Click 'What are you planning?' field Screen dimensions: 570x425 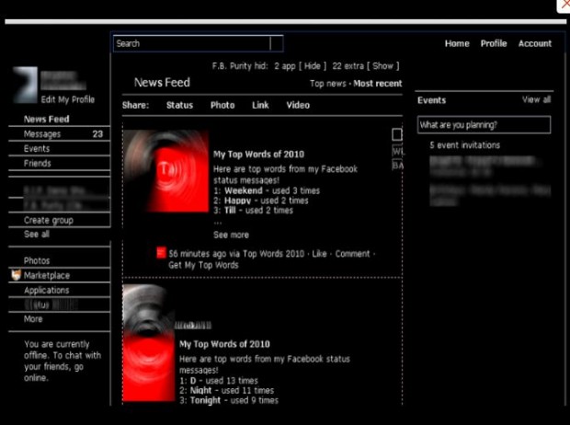pyautogui.click(x=484, y=125)
